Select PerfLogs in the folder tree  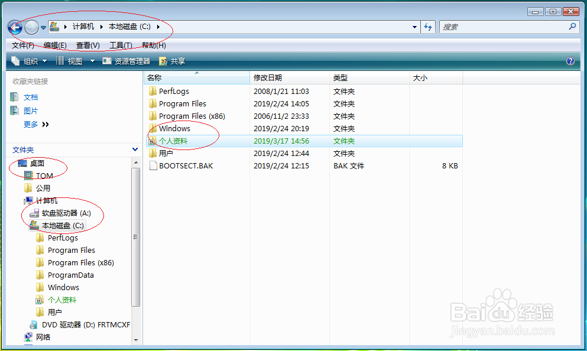click(63, 238)
